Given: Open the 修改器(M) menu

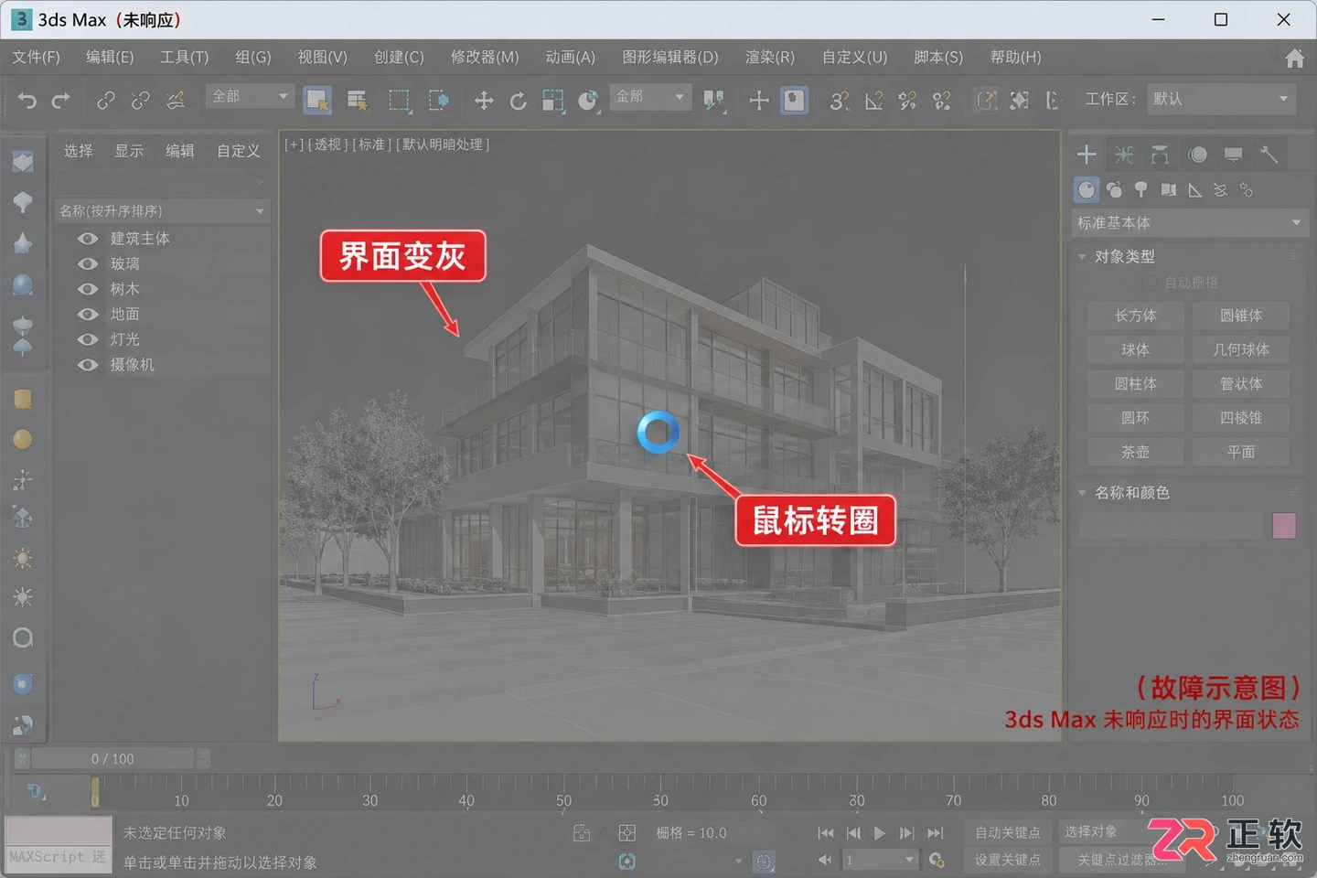Looking at the screenshot, I should (x=485, y=58).
